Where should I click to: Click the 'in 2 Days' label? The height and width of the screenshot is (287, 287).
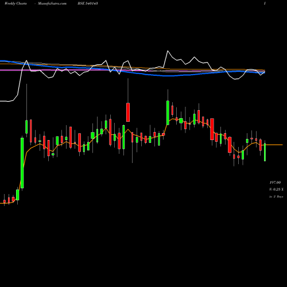[x=276, y=196]
